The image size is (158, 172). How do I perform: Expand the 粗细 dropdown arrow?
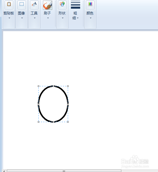(78, 18)
